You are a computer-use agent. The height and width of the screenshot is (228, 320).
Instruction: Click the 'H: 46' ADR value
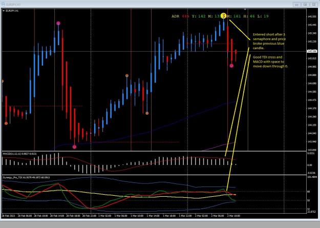click(x=249, y=16)
